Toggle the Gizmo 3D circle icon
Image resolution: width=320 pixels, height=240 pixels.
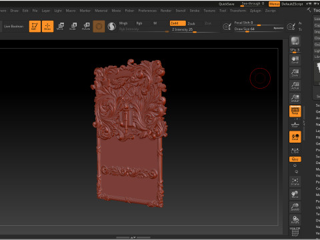99,27
